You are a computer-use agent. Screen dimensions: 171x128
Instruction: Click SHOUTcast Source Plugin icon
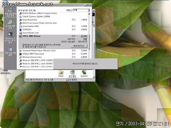[21, 23]
